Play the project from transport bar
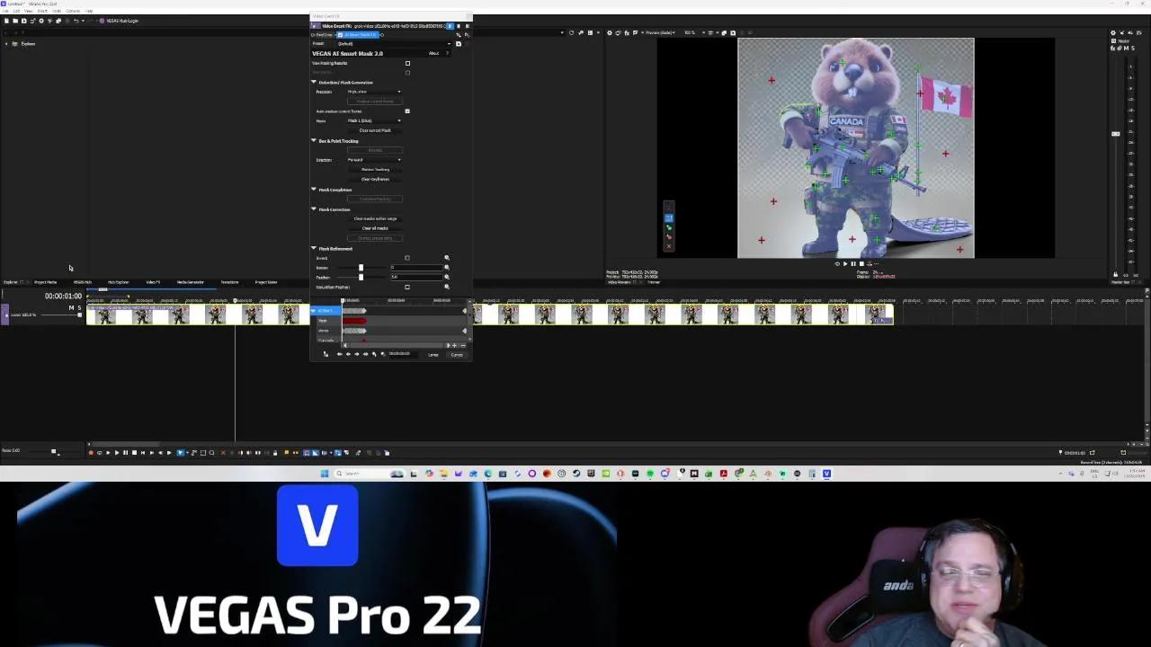The image size is (1151, 647). (117, 452)
